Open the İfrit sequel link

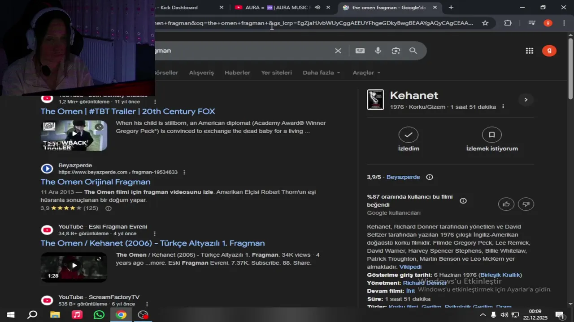point(410,291)
